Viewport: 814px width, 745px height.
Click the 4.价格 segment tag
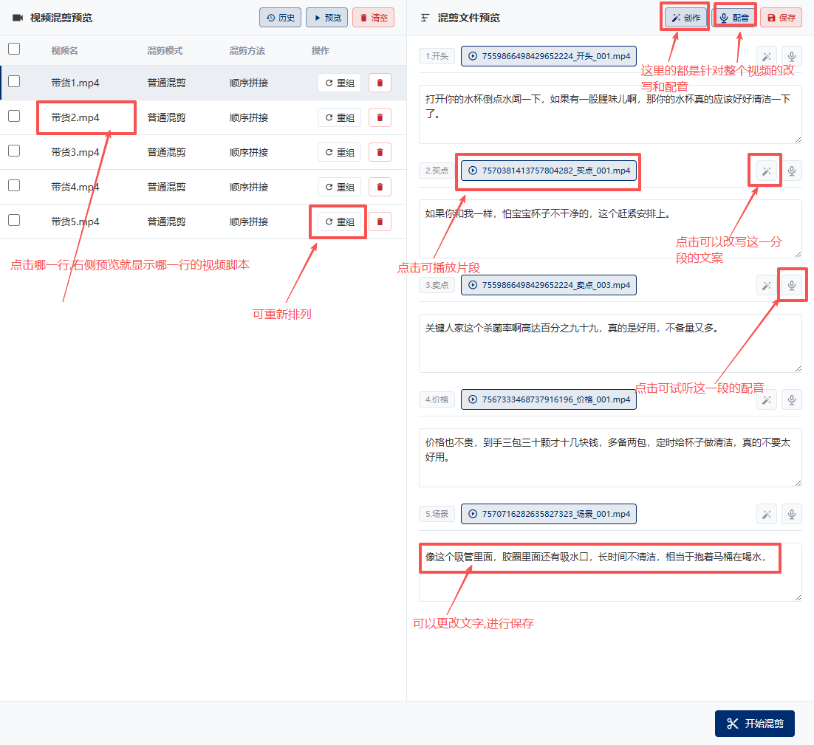click(x=437, y=399)
